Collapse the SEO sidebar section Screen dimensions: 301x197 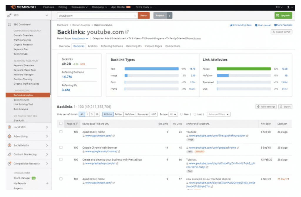coord(47,15)
